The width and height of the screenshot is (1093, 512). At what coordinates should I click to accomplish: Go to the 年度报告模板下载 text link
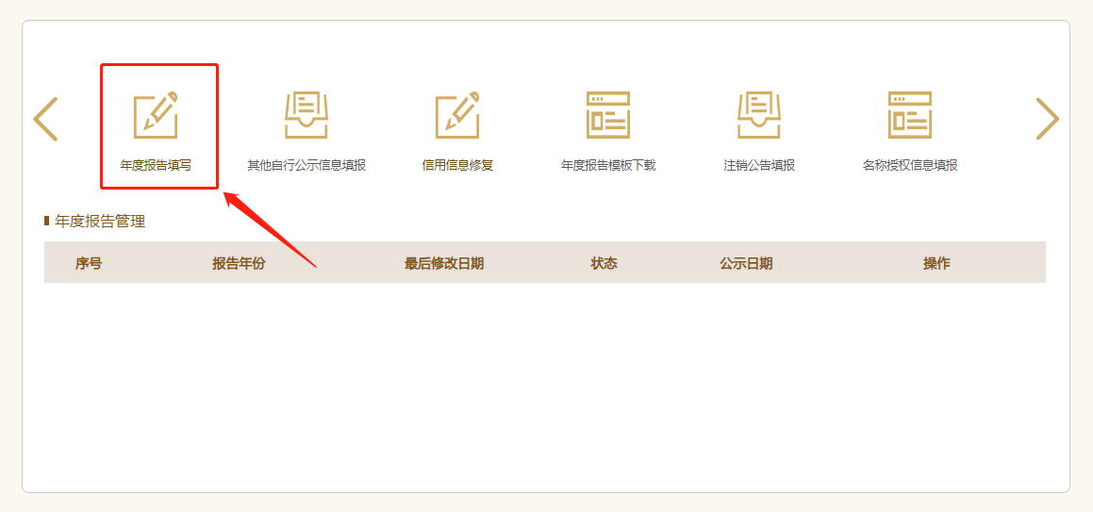[x=608, y=165]
